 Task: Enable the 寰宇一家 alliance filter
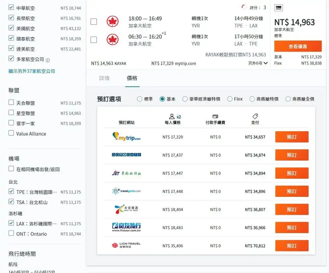[11, 123]
